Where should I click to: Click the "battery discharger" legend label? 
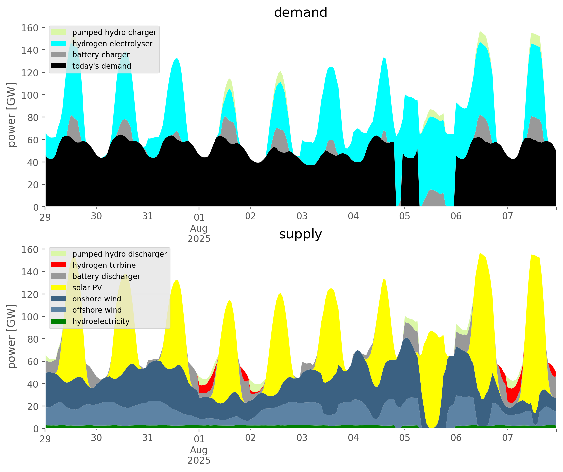click(x=106, y=276)
